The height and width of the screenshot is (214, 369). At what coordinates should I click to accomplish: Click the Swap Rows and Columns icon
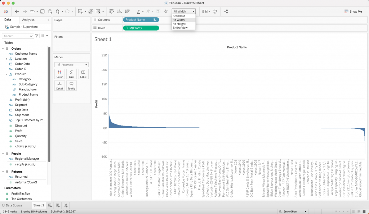pos(111,12)
